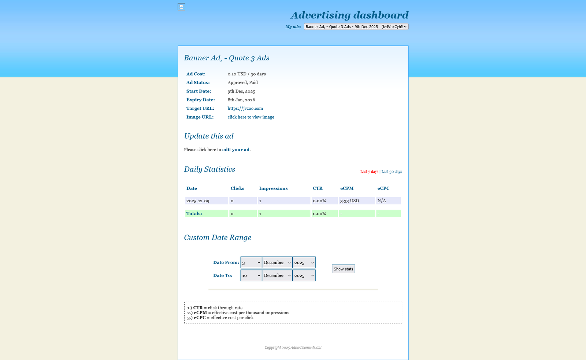
Task: Click the Copyright 2025 footer text
Action: point(293,348)
